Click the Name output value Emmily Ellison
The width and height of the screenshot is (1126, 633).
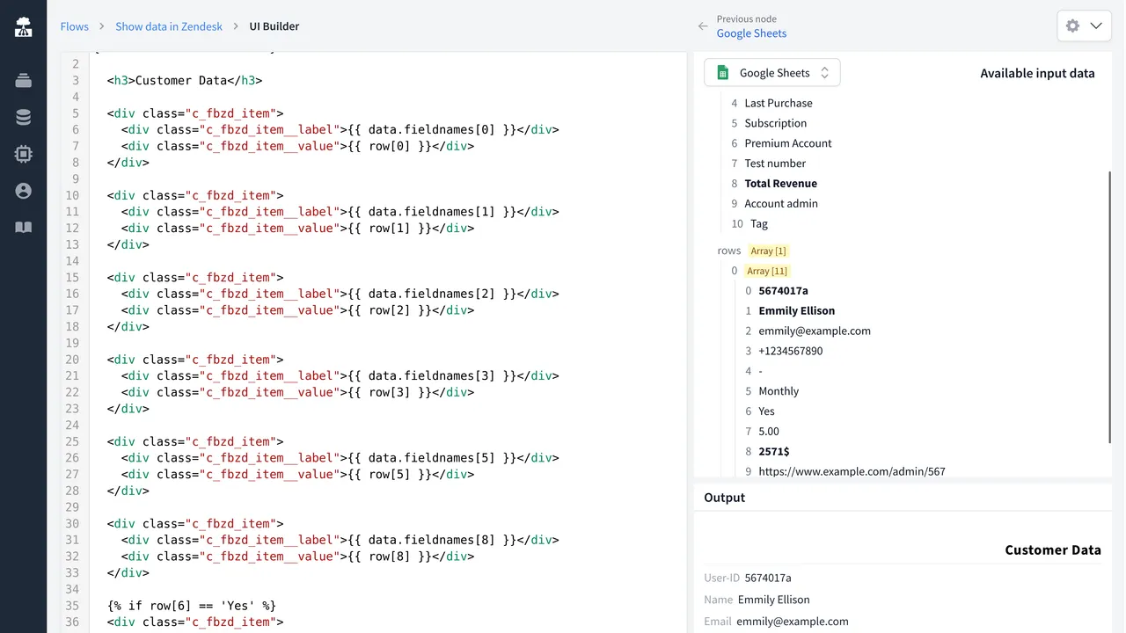[x=774, y=600]
